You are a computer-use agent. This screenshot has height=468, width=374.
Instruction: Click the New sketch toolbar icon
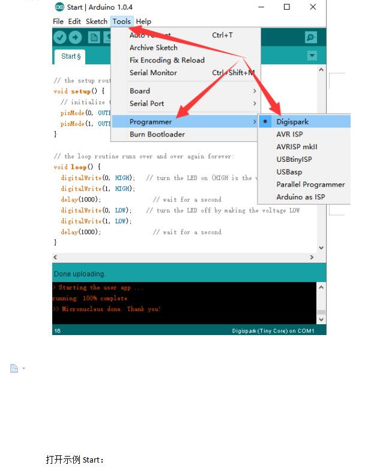[94, 37]
